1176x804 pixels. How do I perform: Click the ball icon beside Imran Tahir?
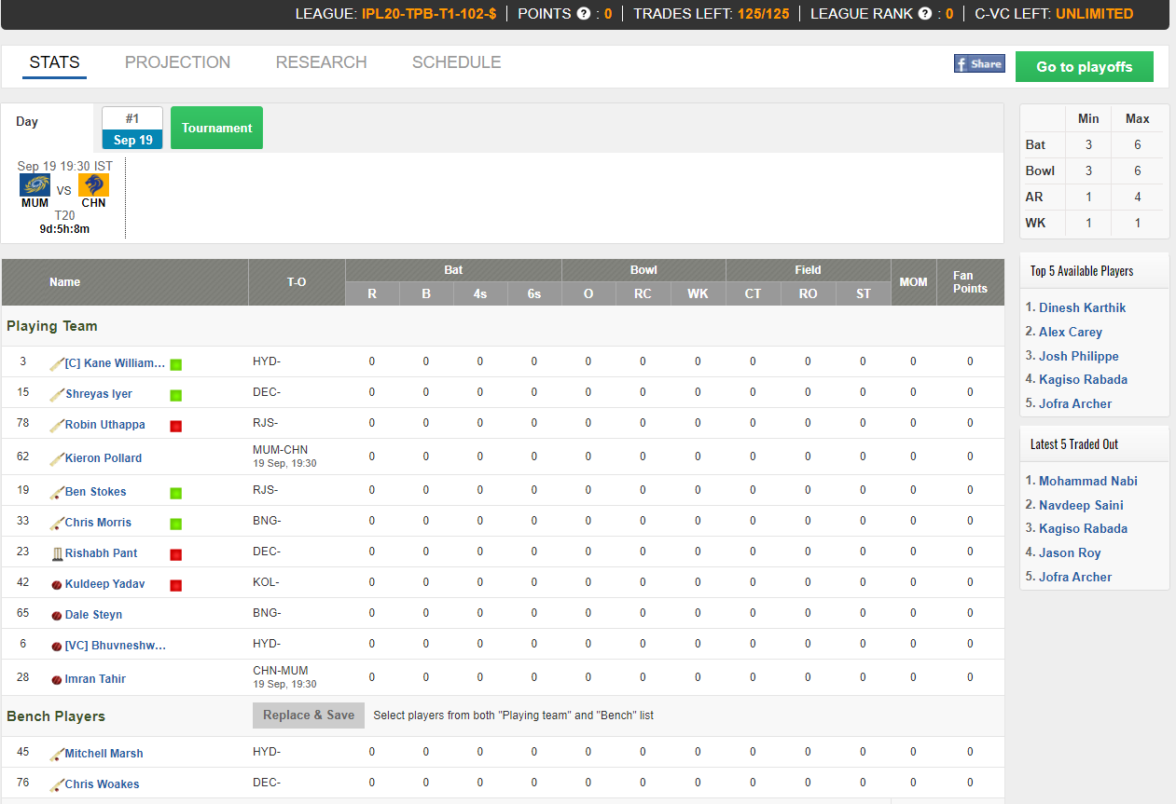(x=57, y=679)
